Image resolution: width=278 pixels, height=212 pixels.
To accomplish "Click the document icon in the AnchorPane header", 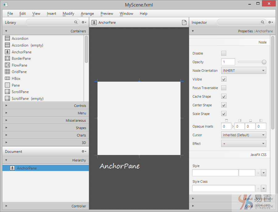I will tap(184, 22).
